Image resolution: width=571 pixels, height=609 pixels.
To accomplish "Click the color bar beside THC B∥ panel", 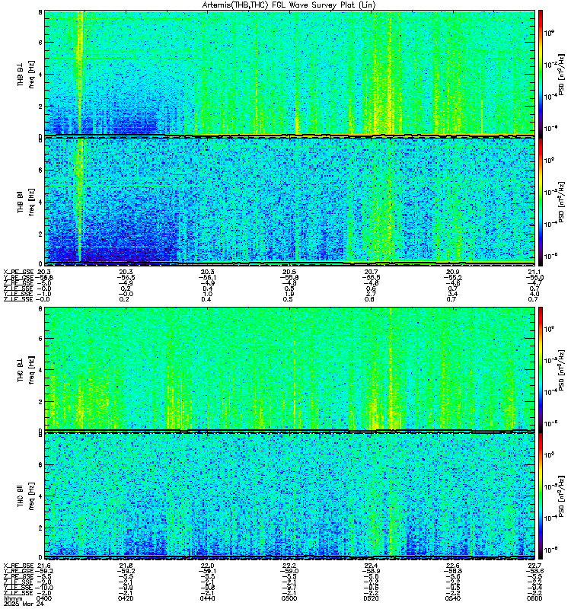I will click(x=541, y=496).
